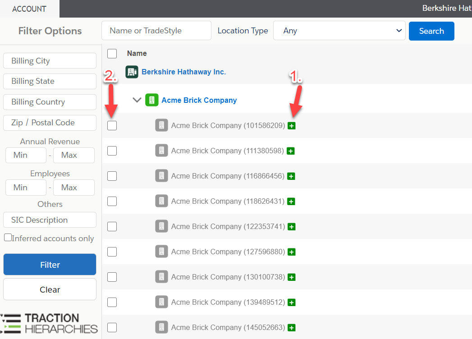Click grey building icon for Acme Brick Company (145052663)
Viewport: 472px width, 339px height.
[162, 327]
